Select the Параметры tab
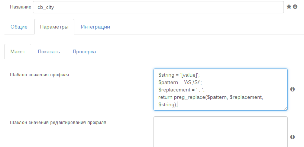This screenshot has height=147, width=304. pyautogui.click(x=54, y=27)
